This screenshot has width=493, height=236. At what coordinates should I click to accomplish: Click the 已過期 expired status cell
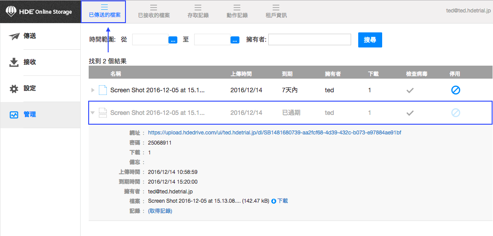[291, 113]
